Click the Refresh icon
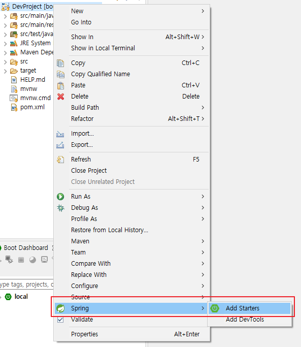Viewport: 301px width, 347px height. pos(60,160)
